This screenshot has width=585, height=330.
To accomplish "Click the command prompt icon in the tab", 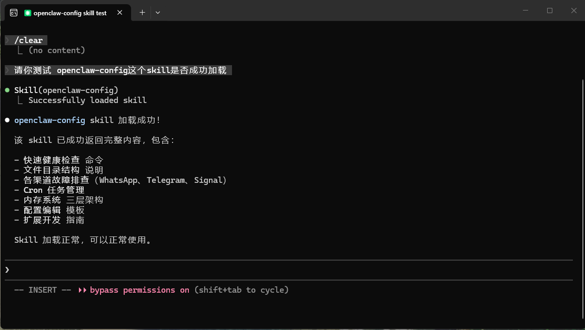I will click(13, 12).
